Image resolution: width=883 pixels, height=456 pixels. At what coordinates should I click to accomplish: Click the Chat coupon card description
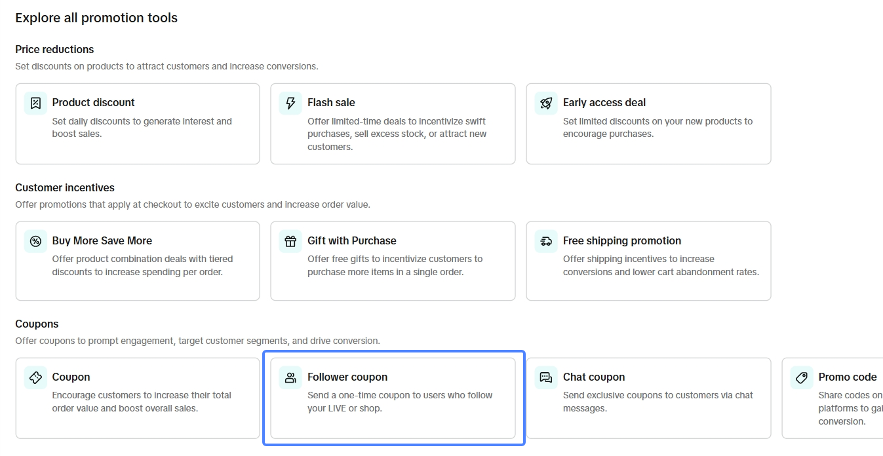(x=657, y=402)
